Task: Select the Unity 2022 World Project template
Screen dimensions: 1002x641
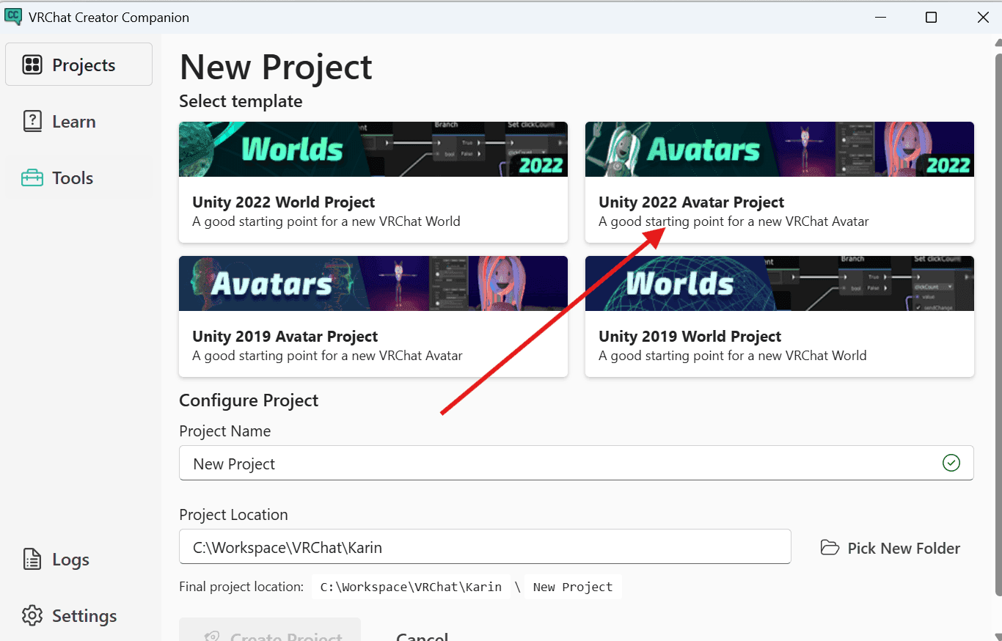Action: (373, 181)
